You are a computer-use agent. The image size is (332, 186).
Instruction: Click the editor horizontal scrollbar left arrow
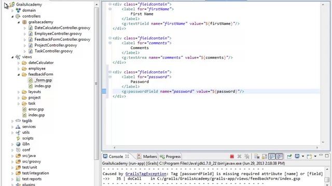pyautogui.click(x=115, y=148)
